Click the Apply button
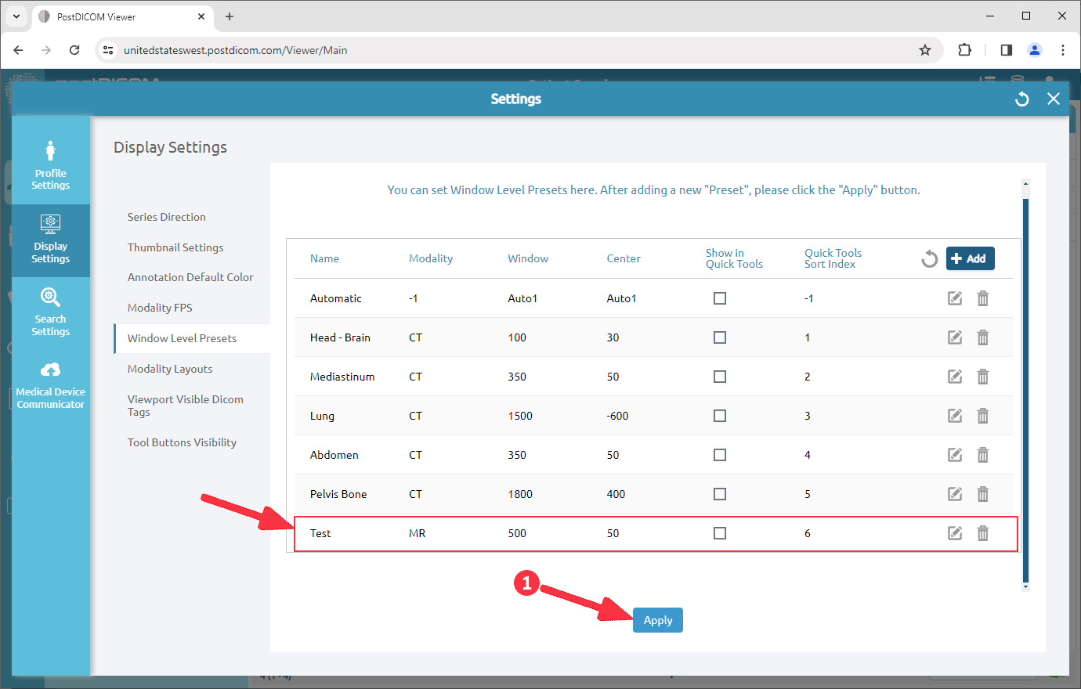Viewport: 1081px width, 689px height. (658, 619)
